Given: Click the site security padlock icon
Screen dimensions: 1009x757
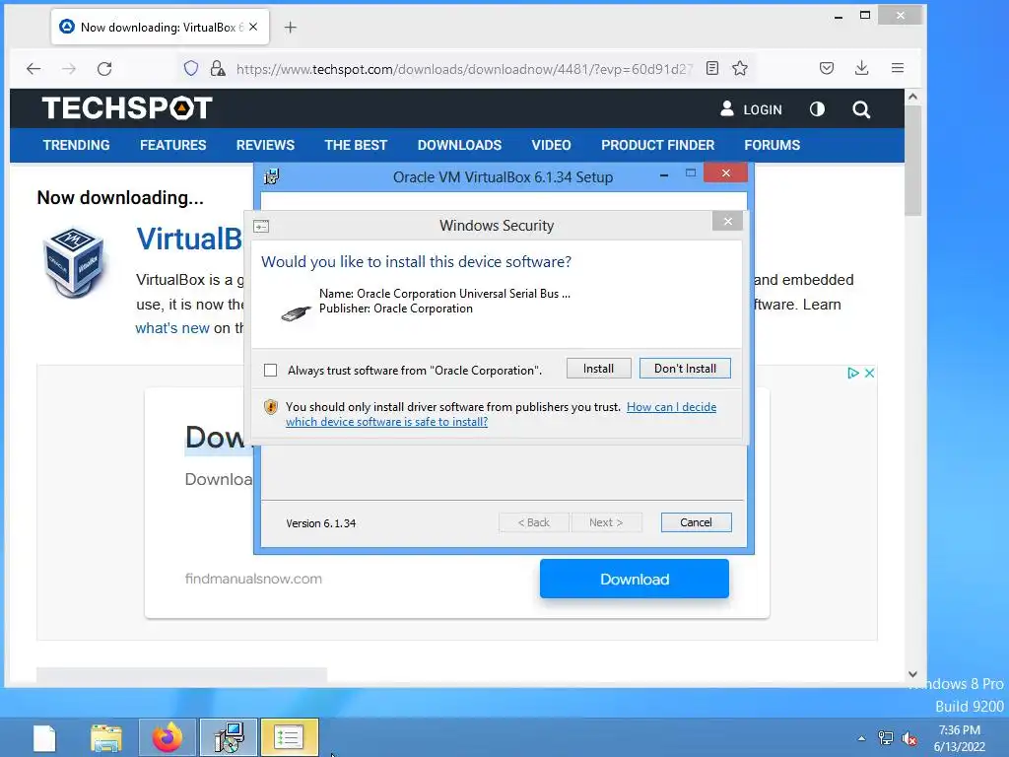Looking at the screenshot, I should [218, 68].
